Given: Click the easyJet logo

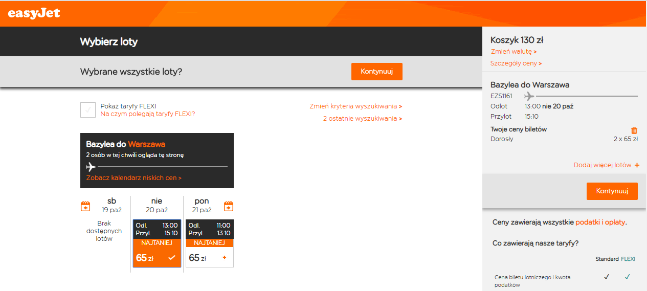Looking at the screenshot, I should tap(34, 13).
